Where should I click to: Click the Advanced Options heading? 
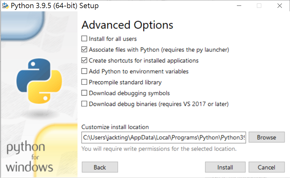(127, 25)
